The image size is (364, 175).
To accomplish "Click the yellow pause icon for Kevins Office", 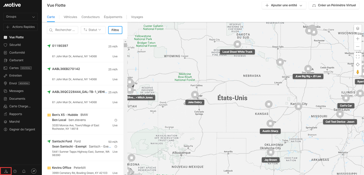I will point(49,168).
